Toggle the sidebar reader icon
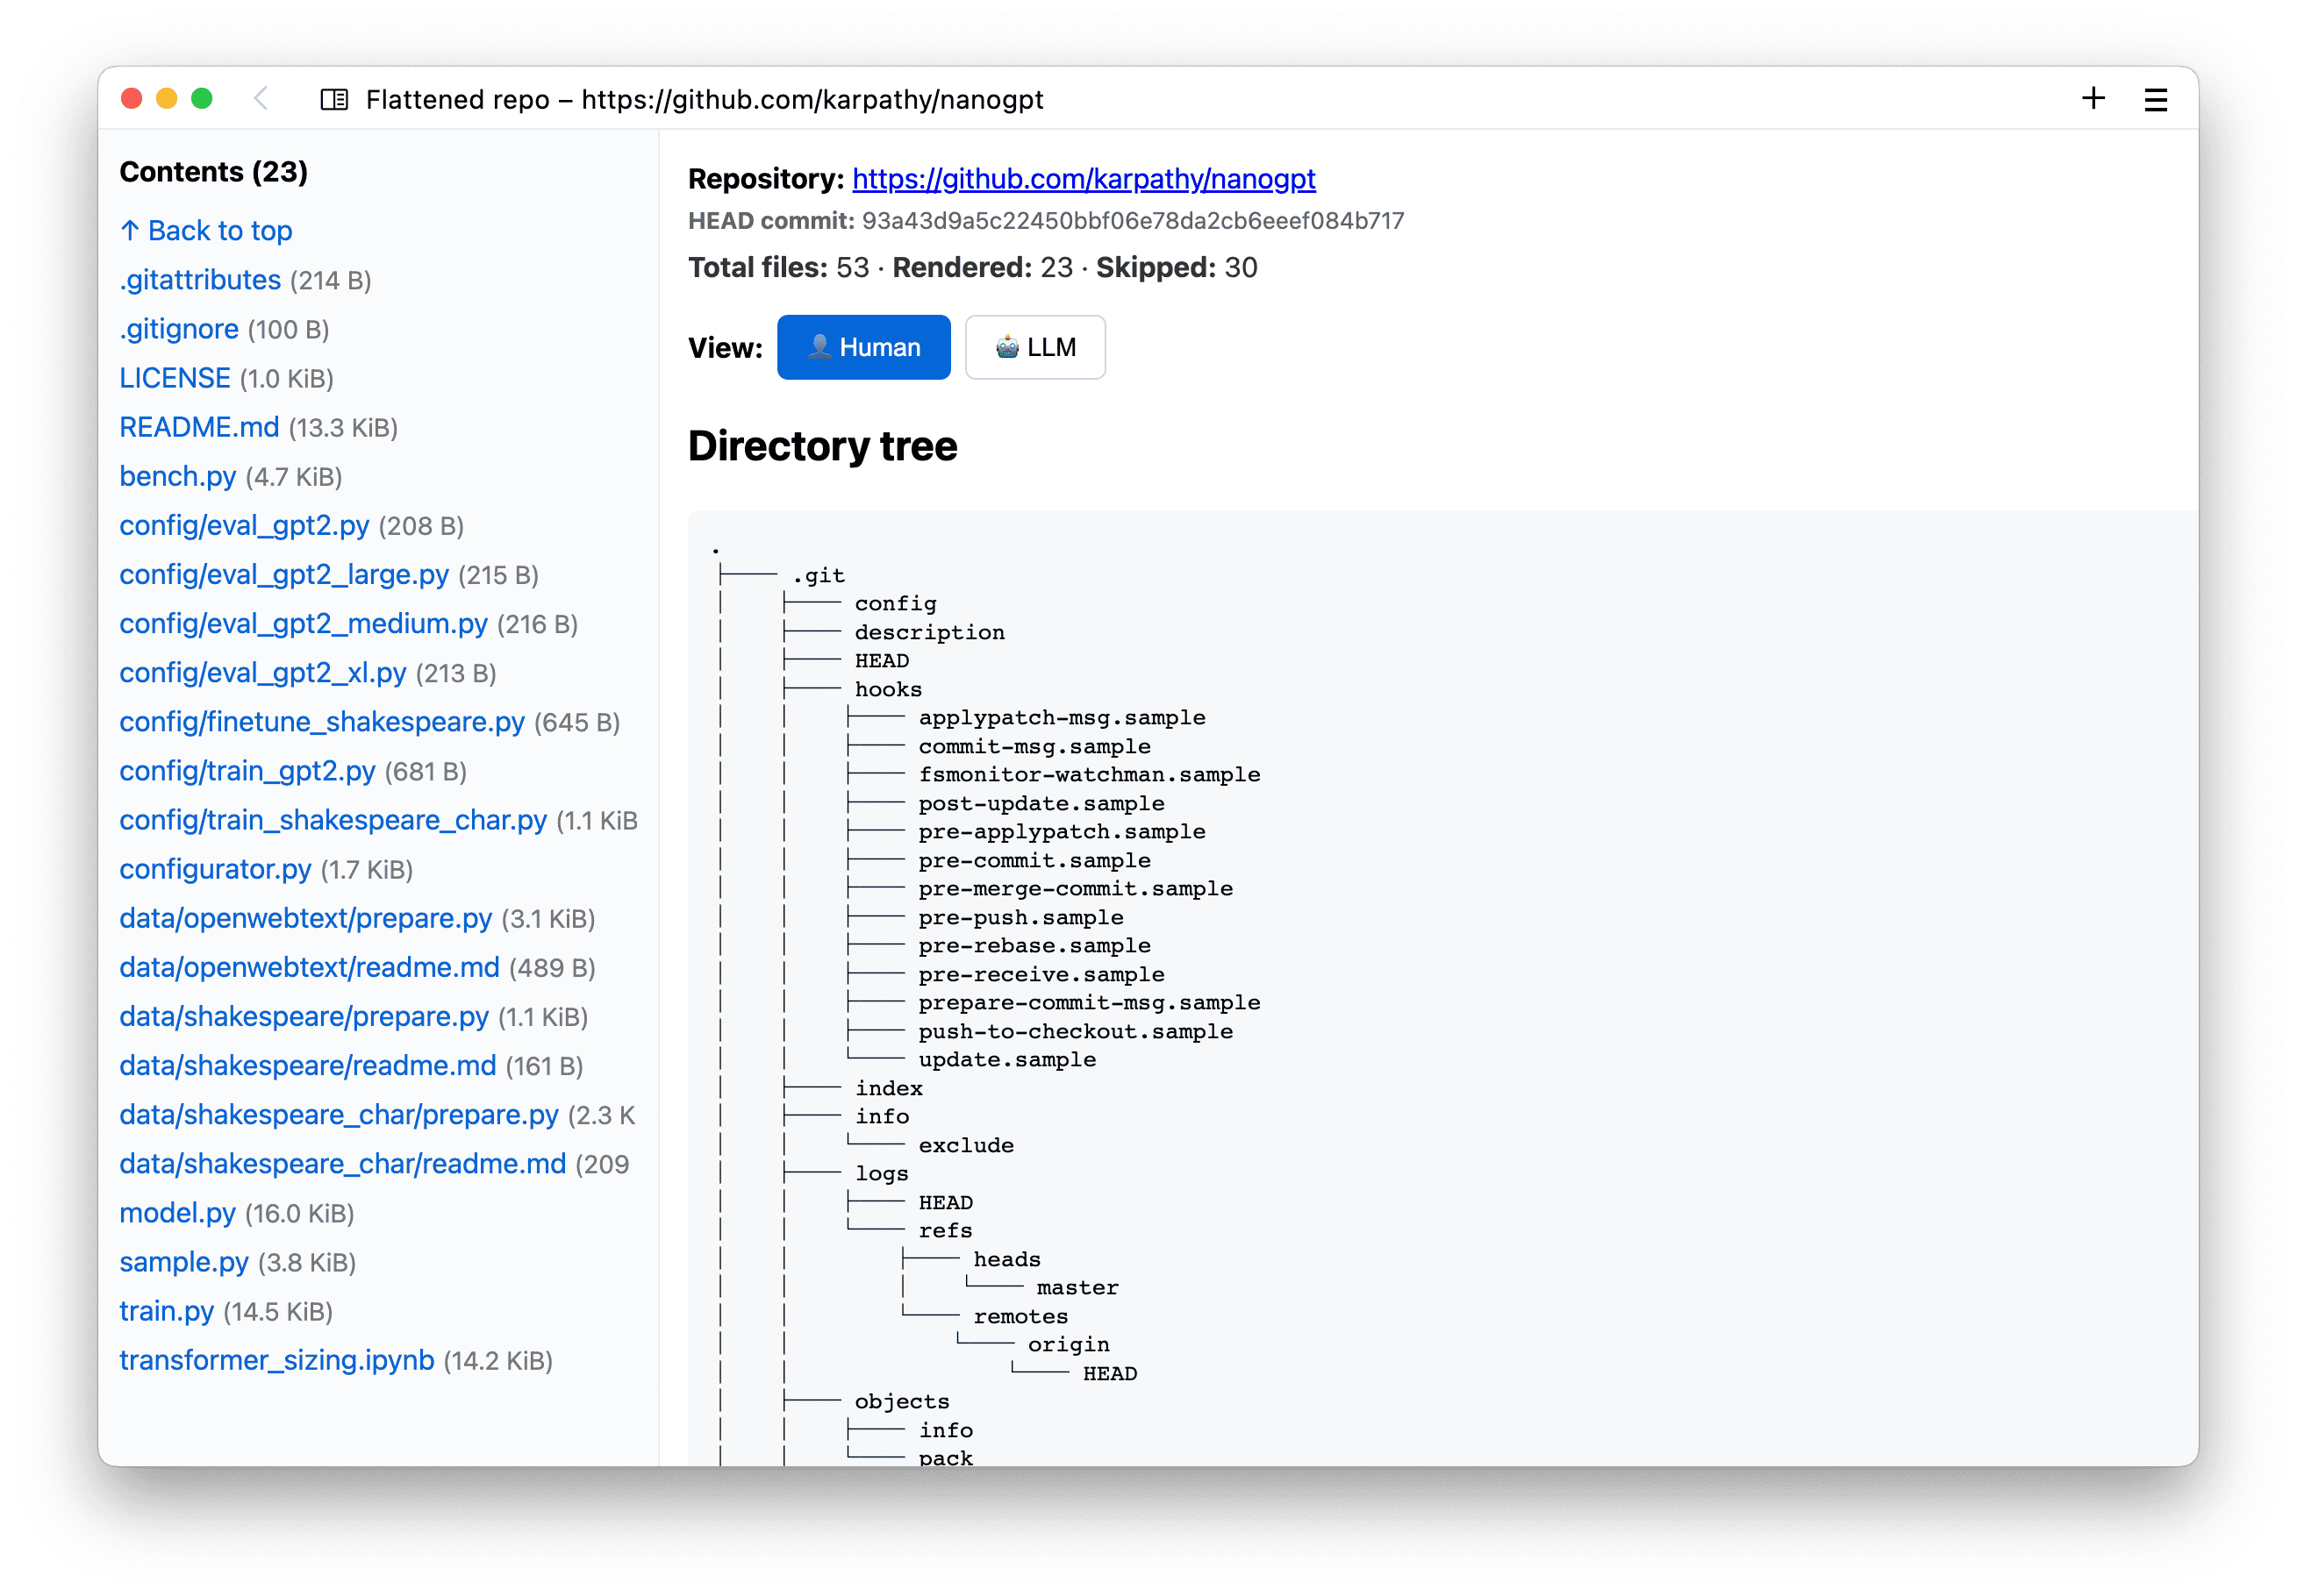2297x1596 pixels. [x=334, y=99]
